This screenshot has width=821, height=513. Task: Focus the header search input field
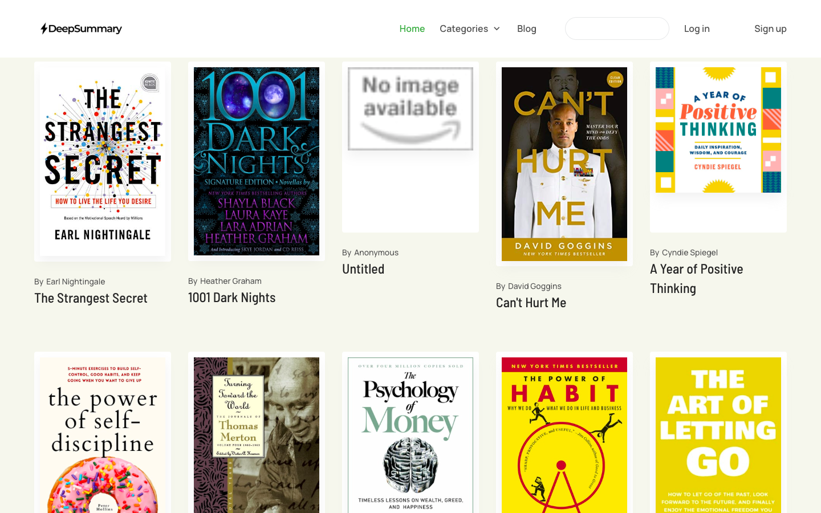(x=617, y=28)
